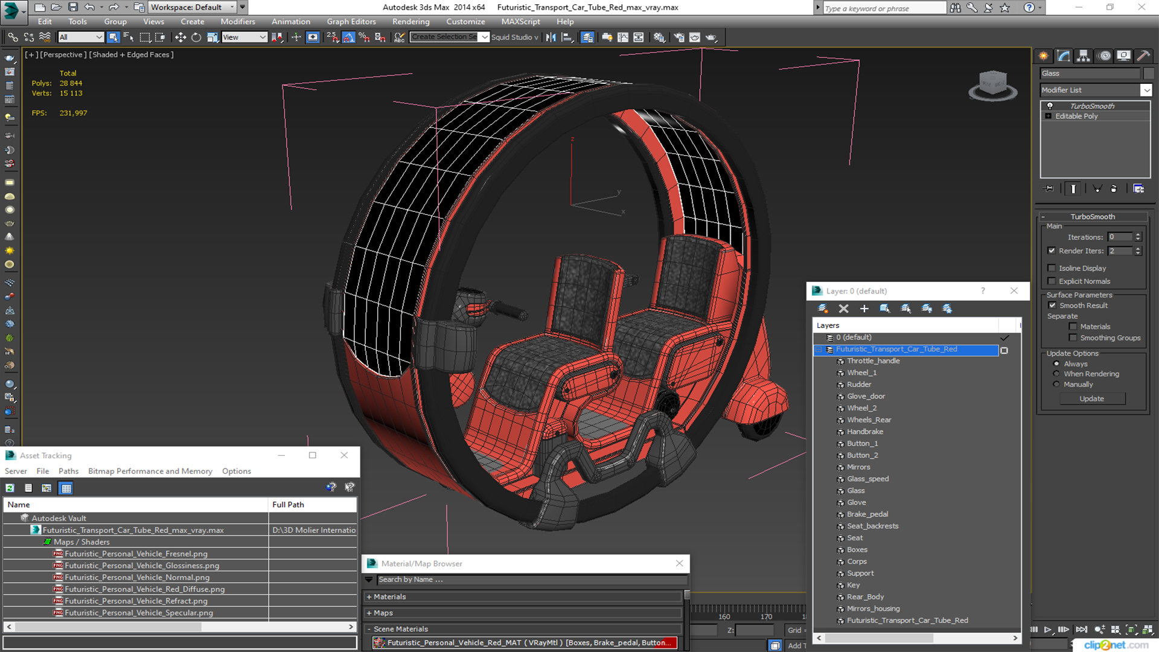Screen dimensions: 1159x652
Task: Enable Smoothing Groups checkbox
Action: [x=1073, y=338]
